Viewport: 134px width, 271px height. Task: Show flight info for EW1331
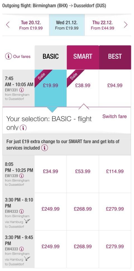click(x=22, y=90)
